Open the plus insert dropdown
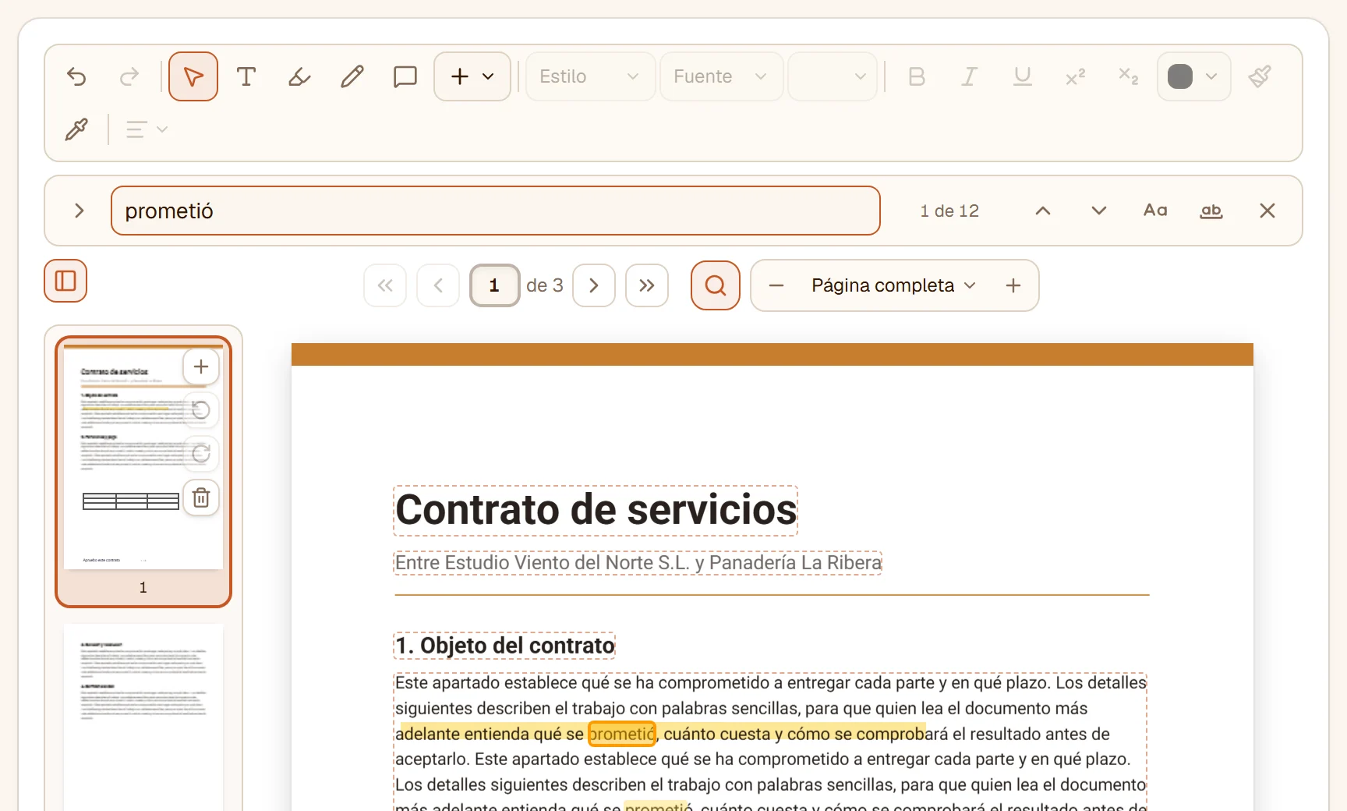This screenshot has height=811, width=1347. click(x=472, y=76)
